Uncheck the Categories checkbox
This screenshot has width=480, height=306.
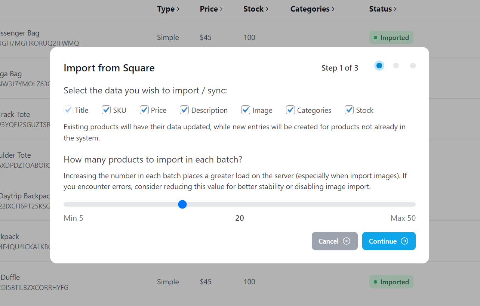click(x=290, y=110)
